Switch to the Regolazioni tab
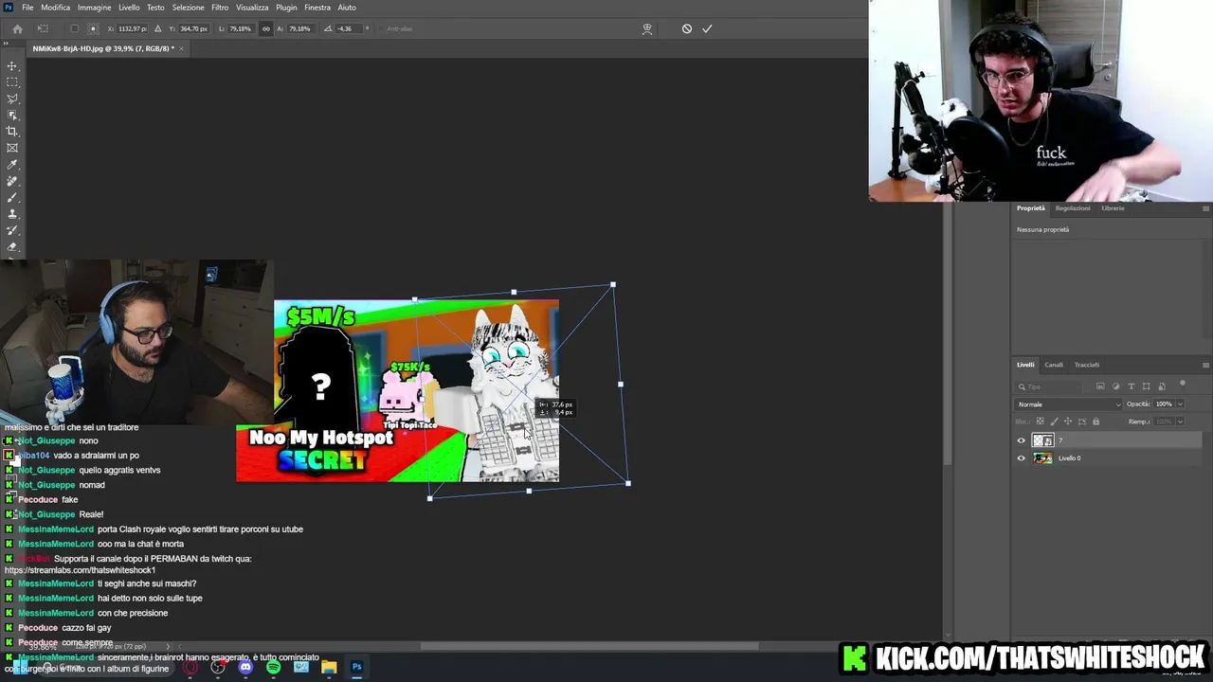This screenshot has height=682, width=1213. pyautogui.click(x=1073, y=208)
